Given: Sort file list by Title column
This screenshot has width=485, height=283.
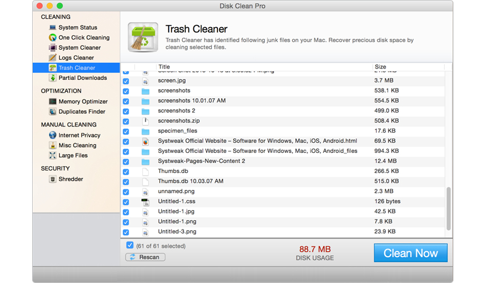Looking at the screenshot, I should click(x=252, y=67).
